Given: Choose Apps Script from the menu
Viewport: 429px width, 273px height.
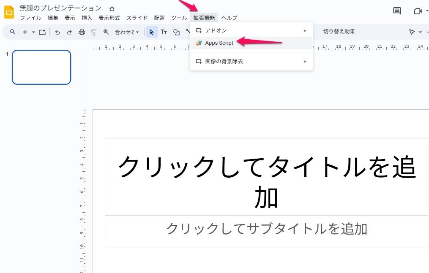Looking at the screenshot, I should pyautogui.click(x=251, y=43).
